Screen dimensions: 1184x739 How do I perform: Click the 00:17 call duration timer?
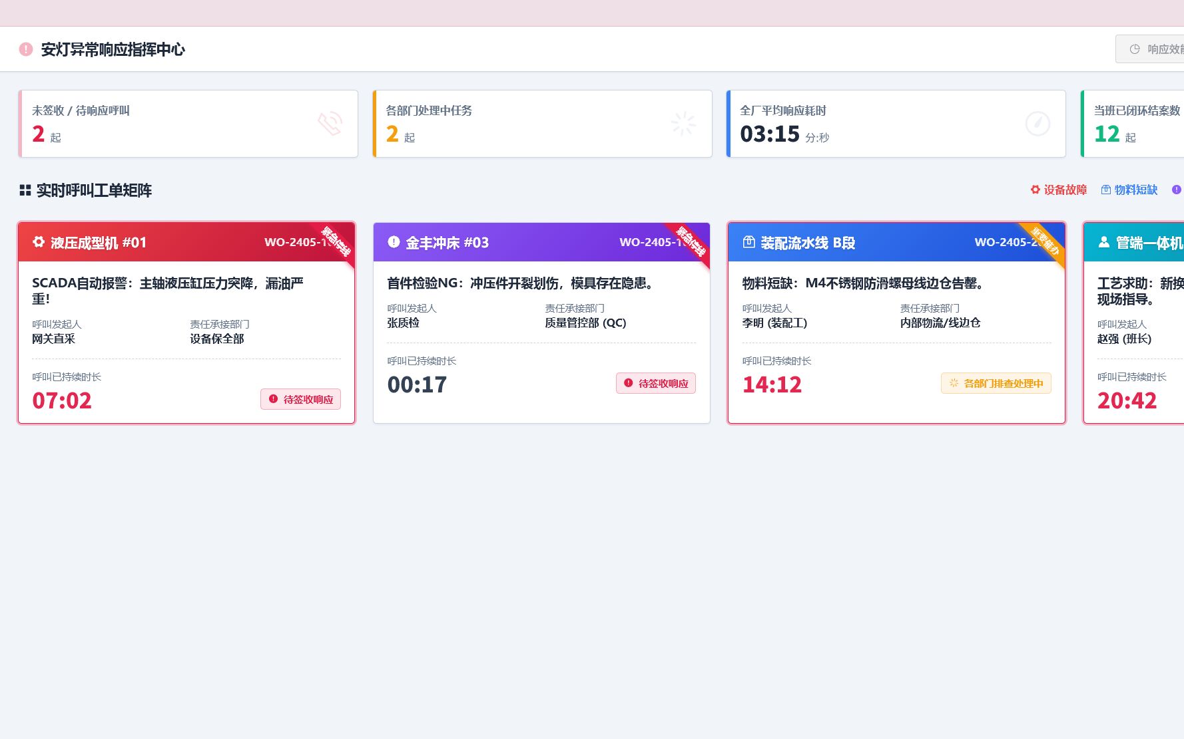pos(417,384)
